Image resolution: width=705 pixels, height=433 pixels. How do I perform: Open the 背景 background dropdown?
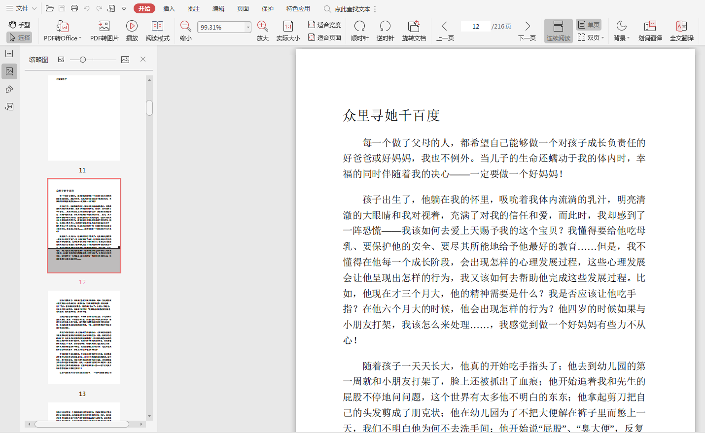[x=621, y=31]
